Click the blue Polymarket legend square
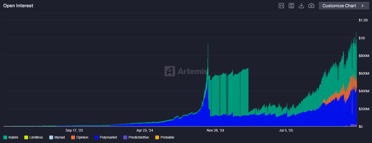The height and width of the screenshot is (143, 372). (96, 137)
